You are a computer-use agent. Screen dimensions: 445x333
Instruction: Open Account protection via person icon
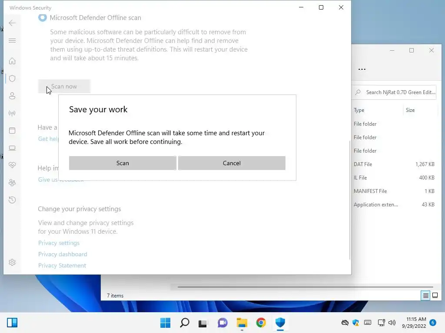(12, 96)
